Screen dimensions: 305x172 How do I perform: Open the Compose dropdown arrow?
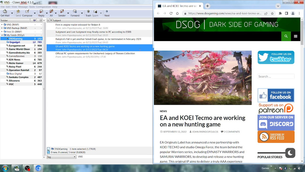(35, 13)
